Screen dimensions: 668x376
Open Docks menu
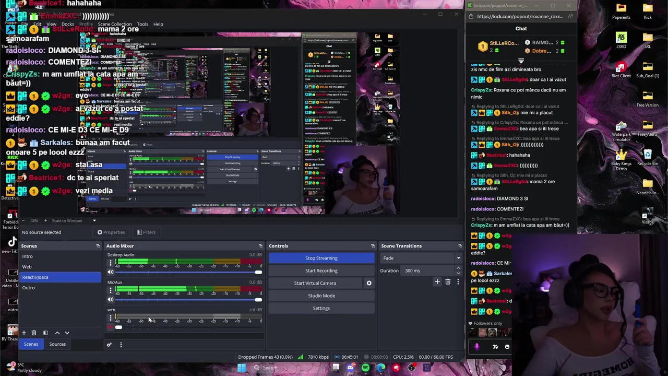pyautogui.click(x=67, y=24)
